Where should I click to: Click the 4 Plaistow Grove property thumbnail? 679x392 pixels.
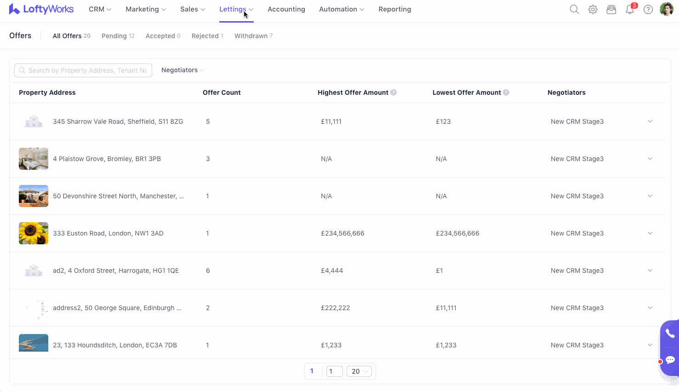point(34,159)
